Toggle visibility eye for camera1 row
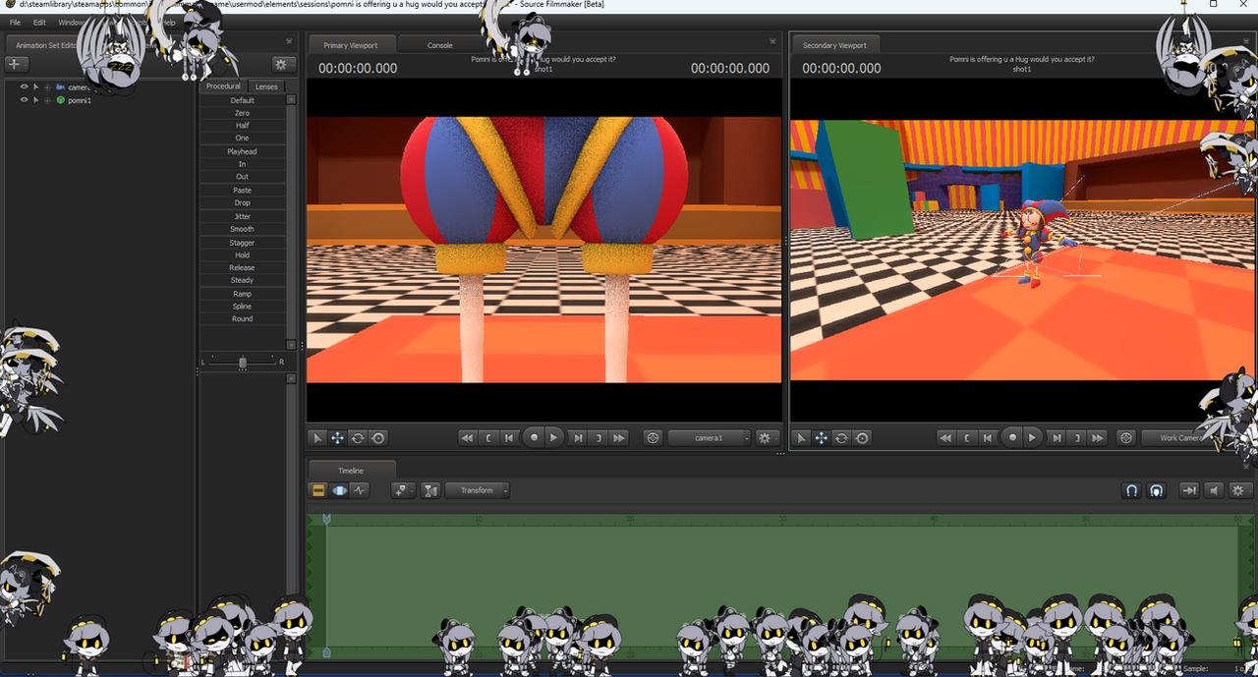This screenshot has height=677, width=1258. tap(25, 87)
